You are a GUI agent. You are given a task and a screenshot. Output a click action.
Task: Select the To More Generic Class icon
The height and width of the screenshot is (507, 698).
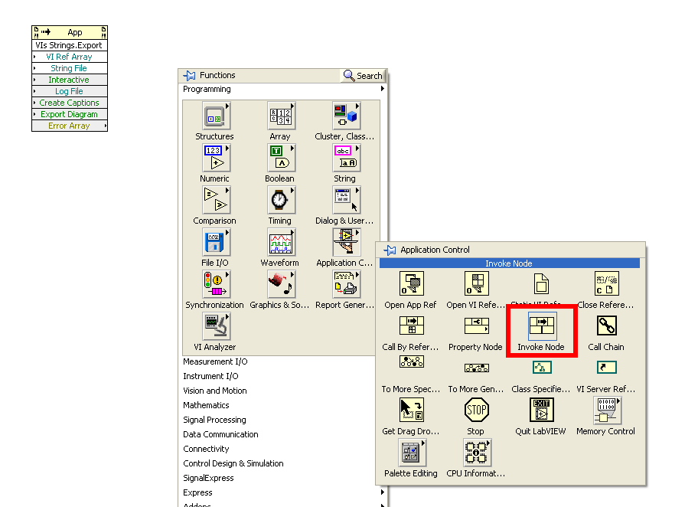[x=476, y=368]
